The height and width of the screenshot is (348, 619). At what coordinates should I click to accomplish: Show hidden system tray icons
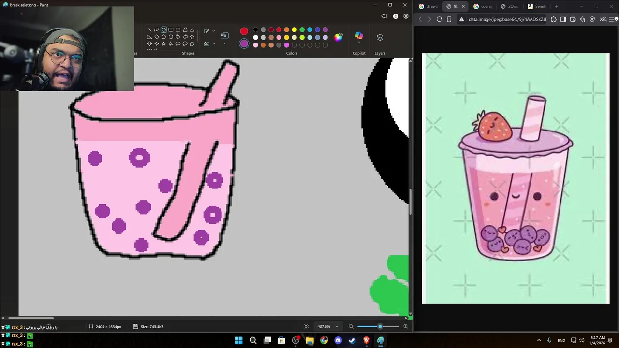pos(539,340)
